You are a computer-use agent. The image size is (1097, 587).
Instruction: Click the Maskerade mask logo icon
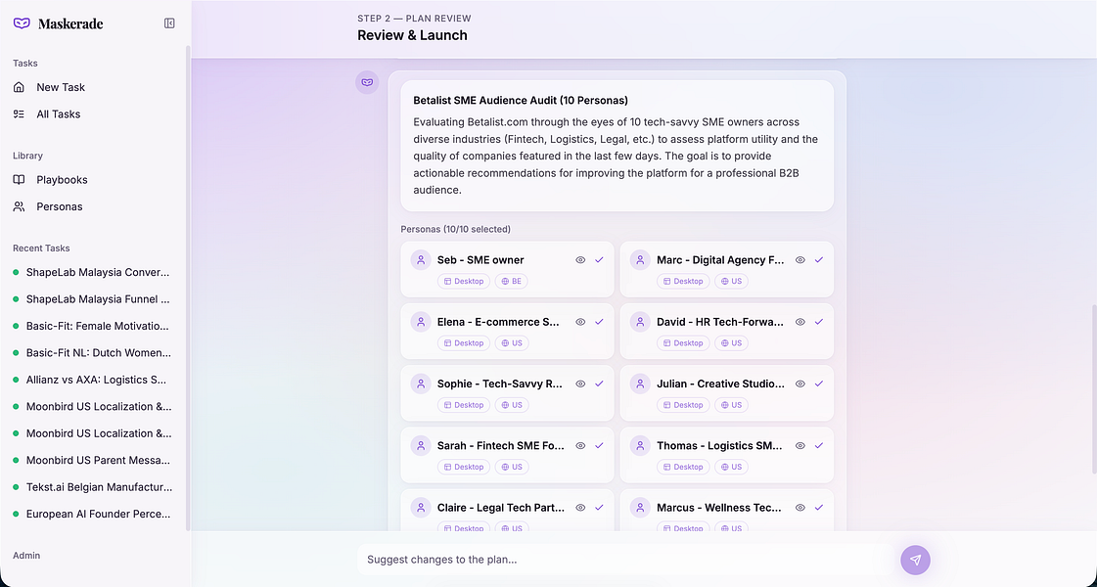click(22, 23)
